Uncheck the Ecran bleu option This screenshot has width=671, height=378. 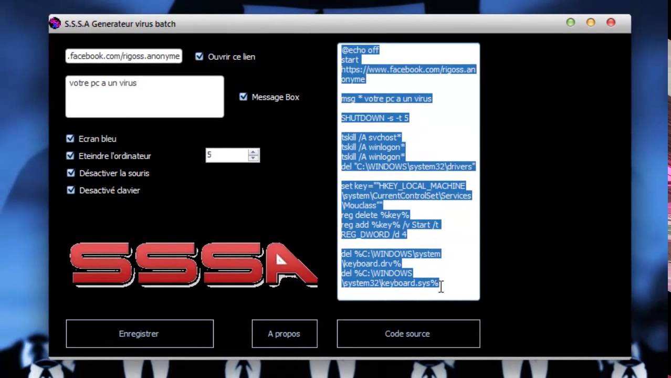tap(70, 139)
